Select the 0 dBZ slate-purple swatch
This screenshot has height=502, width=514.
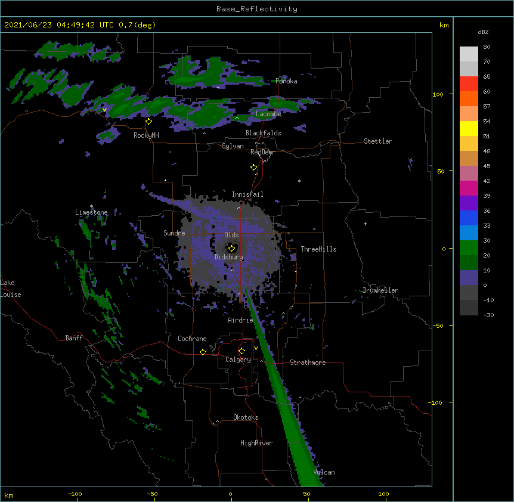[x=469, y=278]
